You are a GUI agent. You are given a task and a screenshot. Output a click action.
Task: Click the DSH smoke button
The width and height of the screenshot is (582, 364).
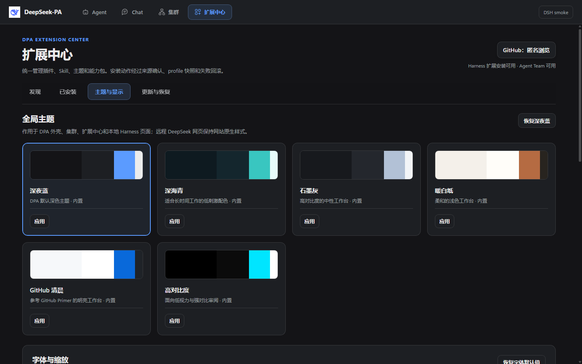(x=556, y=12)
